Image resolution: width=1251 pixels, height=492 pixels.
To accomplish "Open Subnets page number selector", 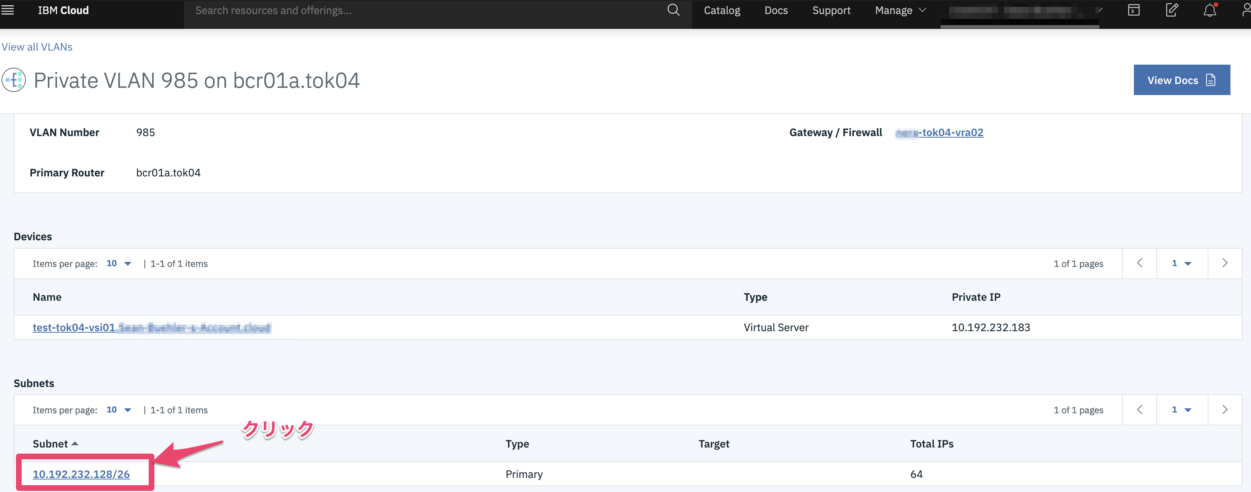I will coord(1181,410).
